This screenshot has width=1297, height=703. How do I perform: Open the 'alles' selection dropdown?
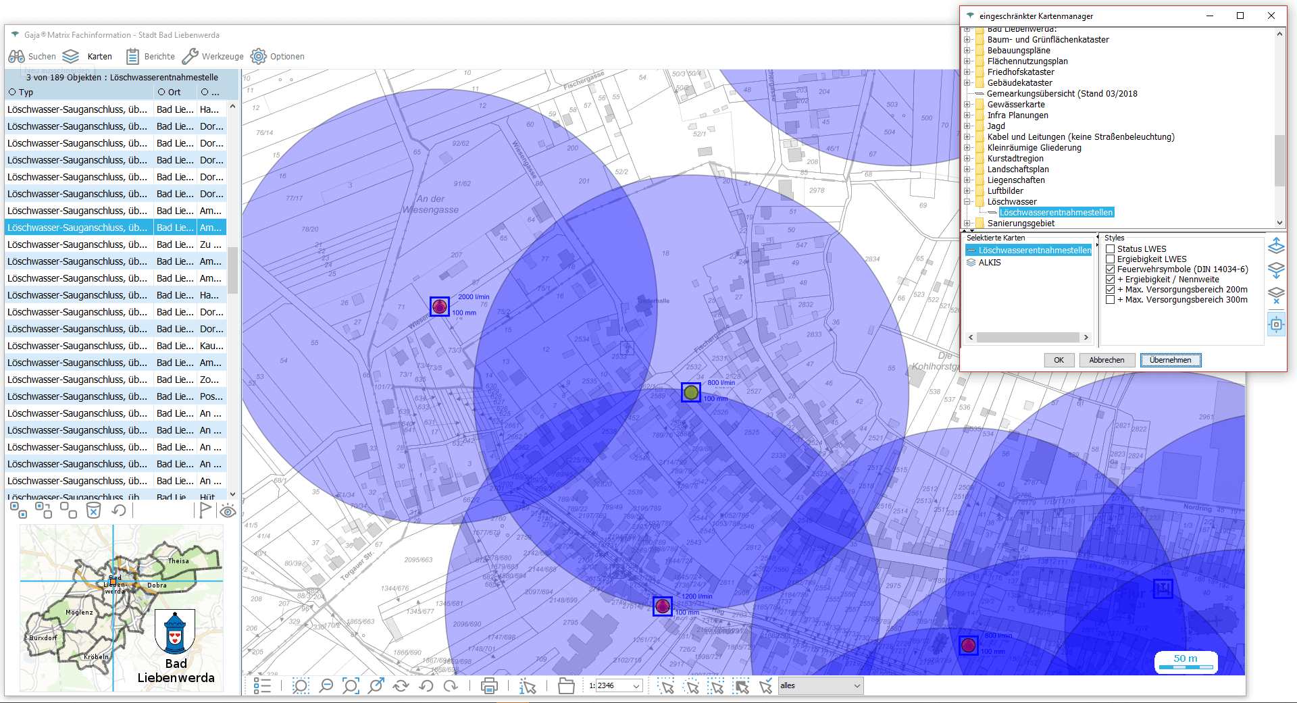click(x=857, y=686)
